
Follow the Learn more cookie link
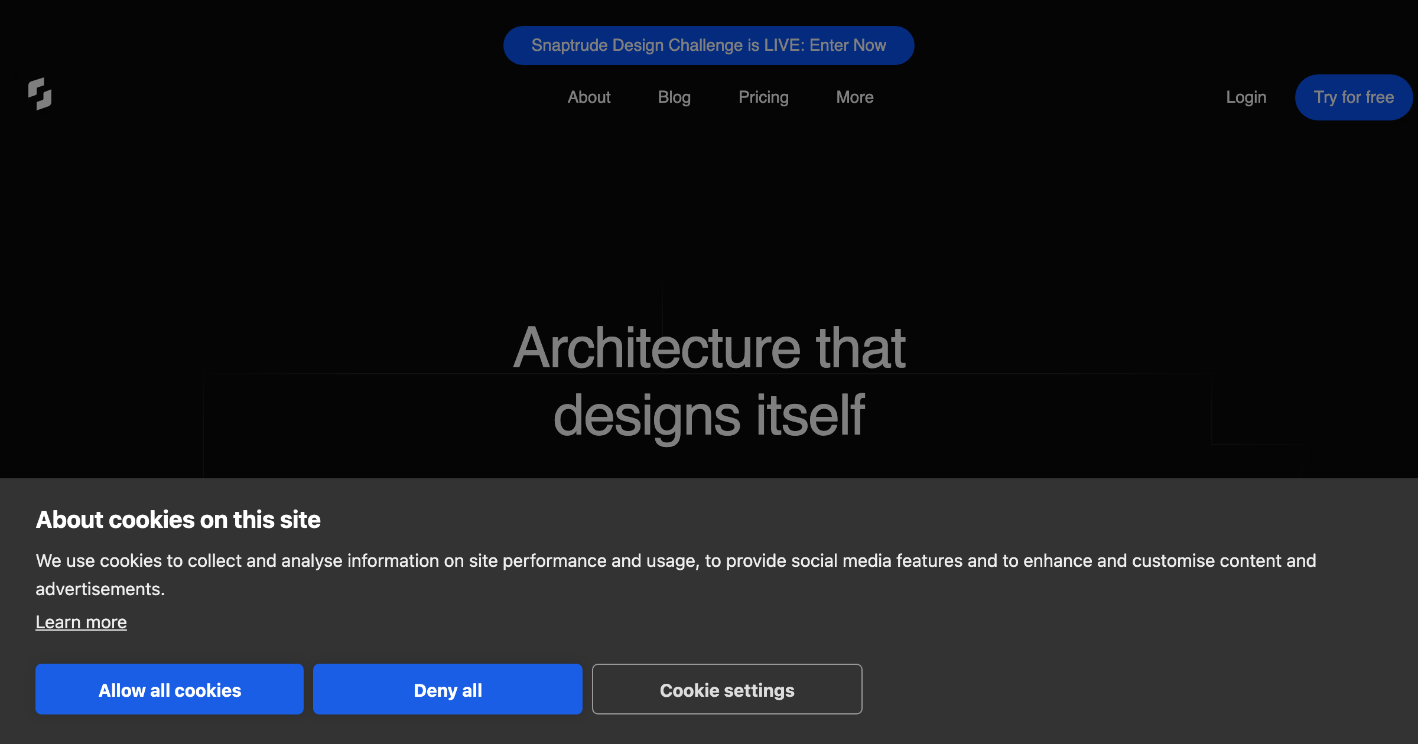81,622
